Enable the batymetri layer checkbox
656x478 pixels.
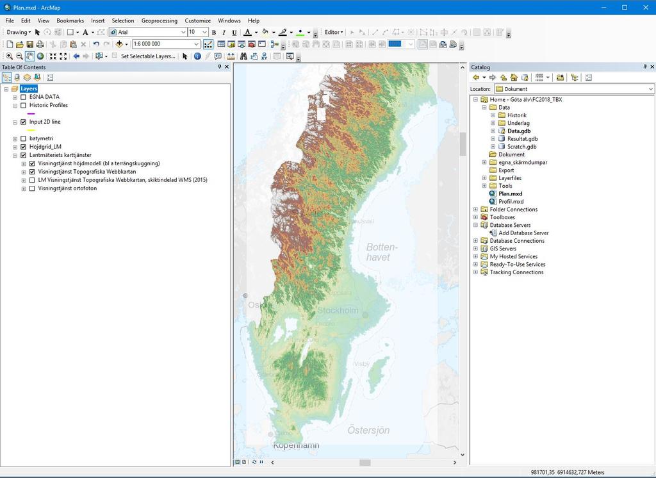point(24,138)
